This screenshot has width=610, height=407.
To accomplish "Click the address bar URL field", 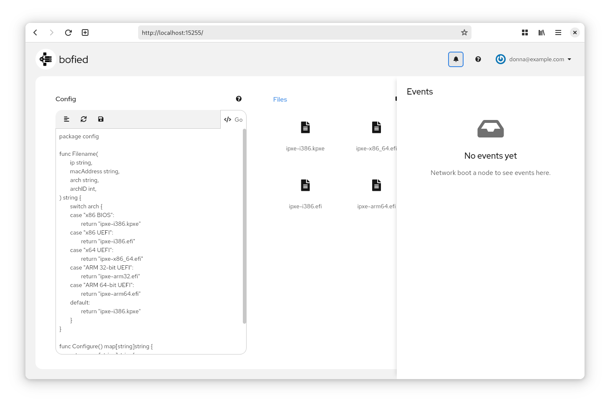I will tap(305, 32).
